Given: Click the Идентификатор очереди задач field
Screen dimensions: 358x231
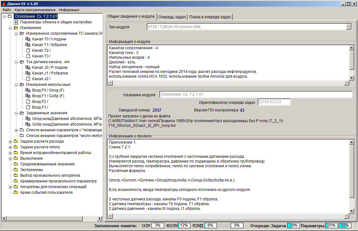Looking at the screenshot, I should coord(274,102).
